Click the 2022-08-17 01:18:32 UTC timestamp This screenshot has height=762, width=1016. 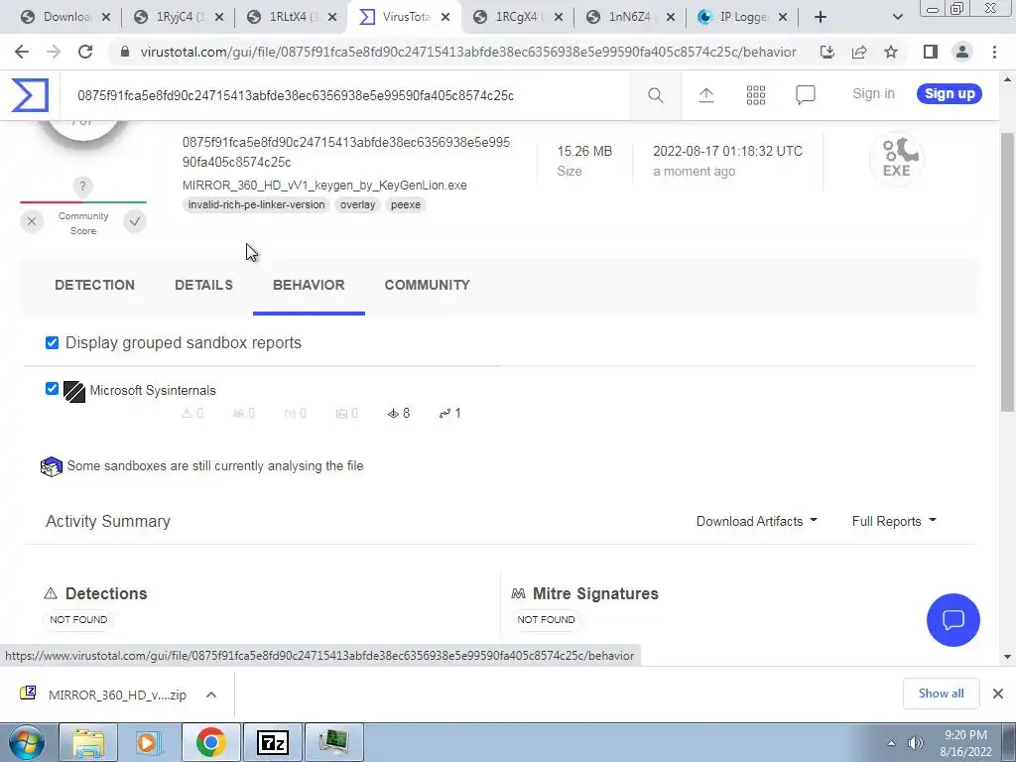click(727, 151)
